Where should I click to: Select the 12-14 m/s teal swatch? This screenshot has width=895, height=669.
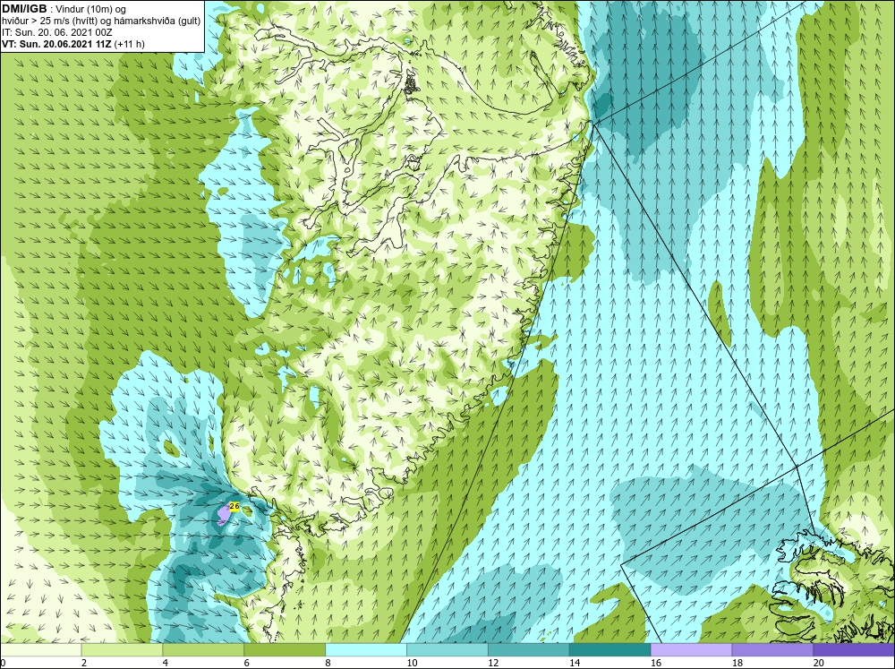(529, 649)
